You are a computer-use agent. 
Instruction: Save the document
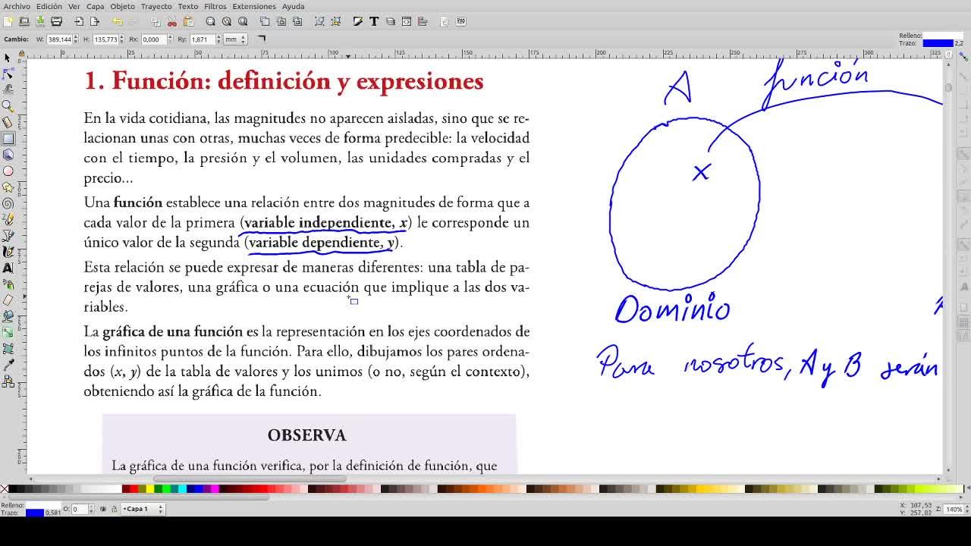[x=40, y=21]
